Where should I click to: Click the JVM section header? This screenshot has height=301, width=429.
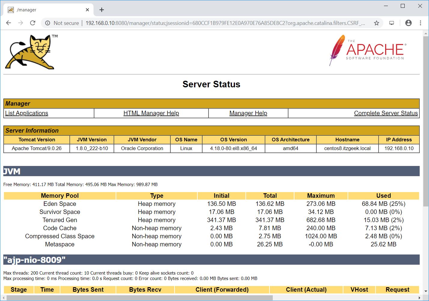tap(211, 171)
